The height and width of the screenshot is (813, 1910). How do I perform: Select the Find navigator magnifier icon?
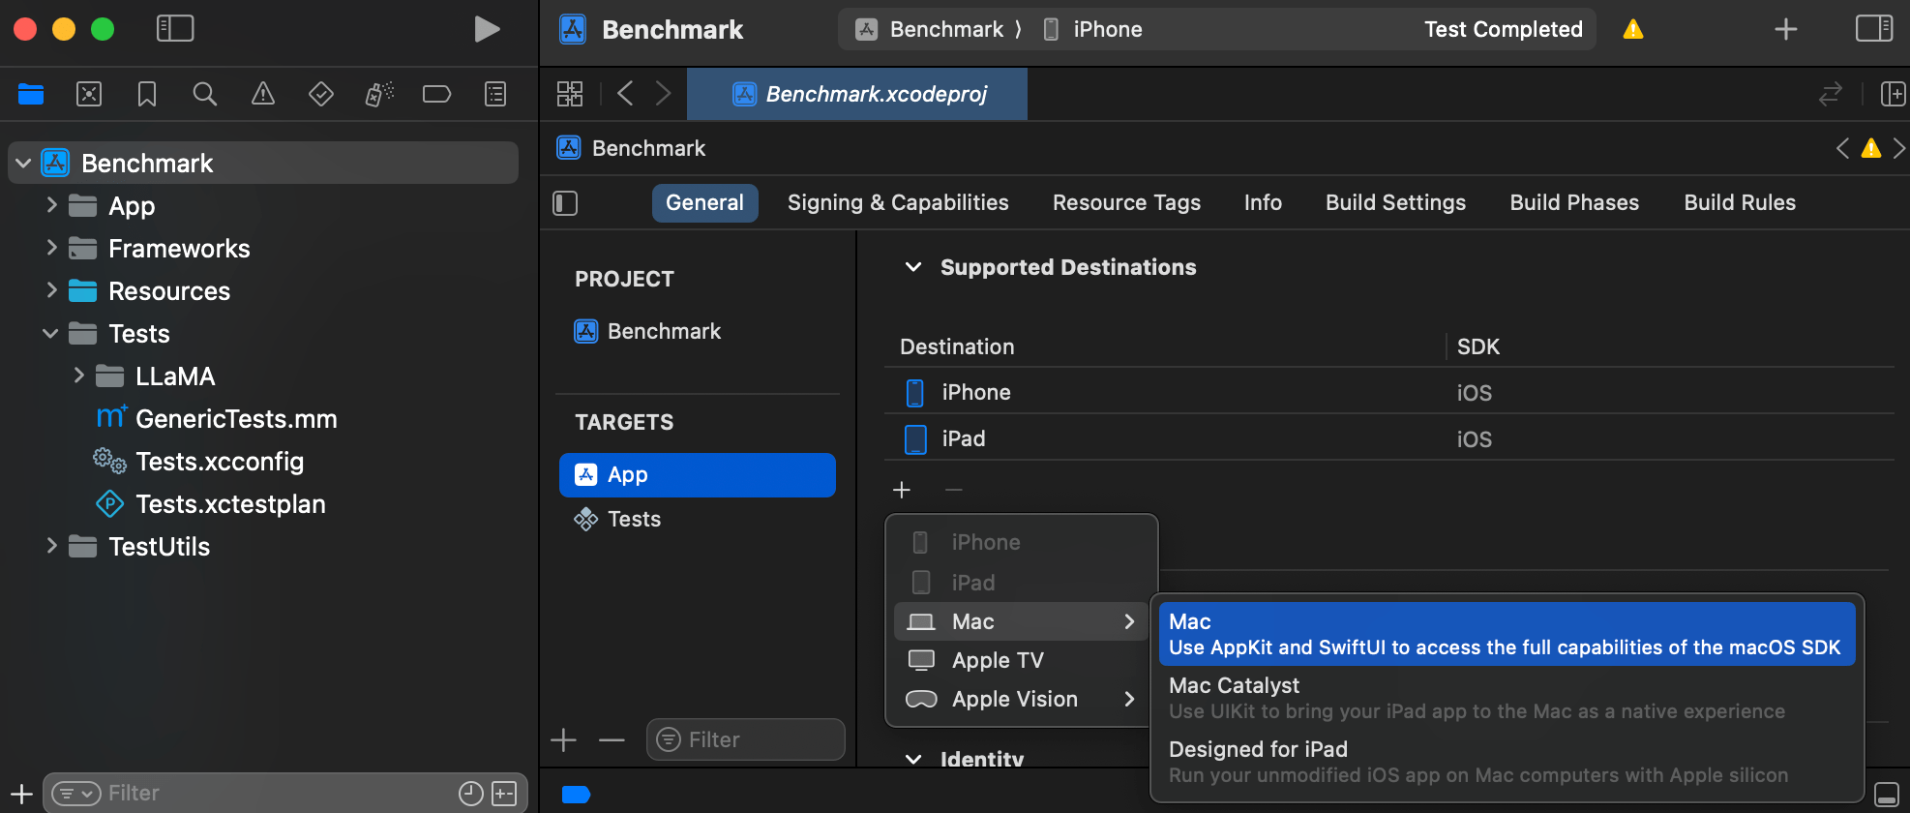point(204,94)
